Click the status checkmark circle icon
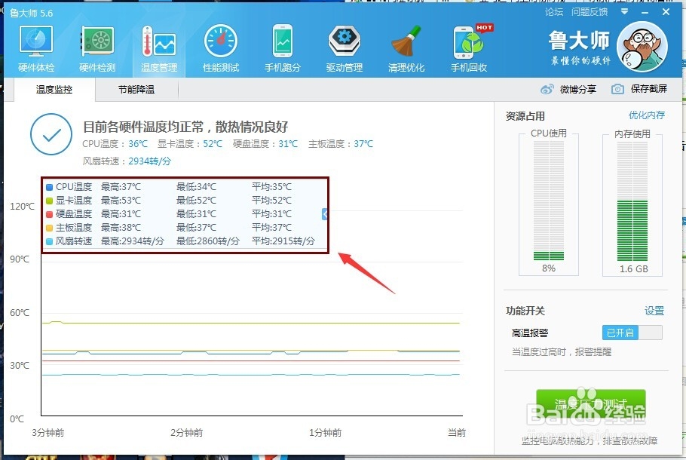The image size is (686, 460). 51,134
